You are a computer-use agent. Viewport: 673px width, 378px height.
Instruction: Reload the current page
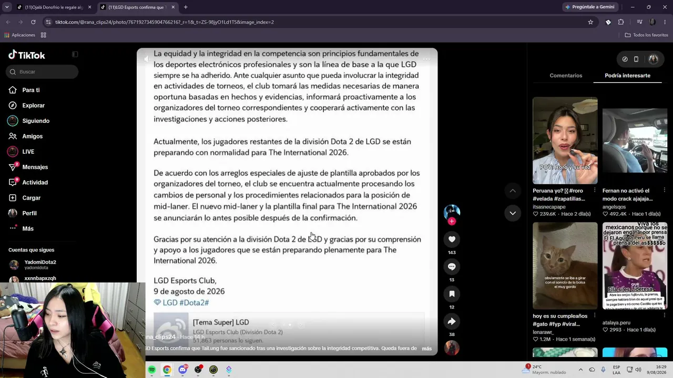33,22
